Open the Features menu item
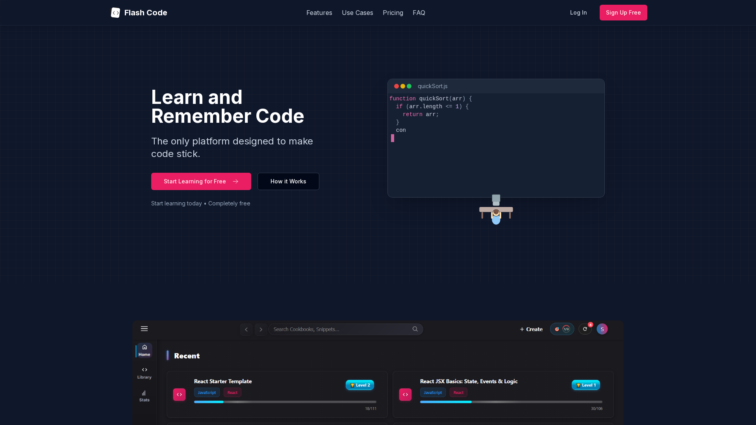The image size is (756, 425). tap(319, 13)
